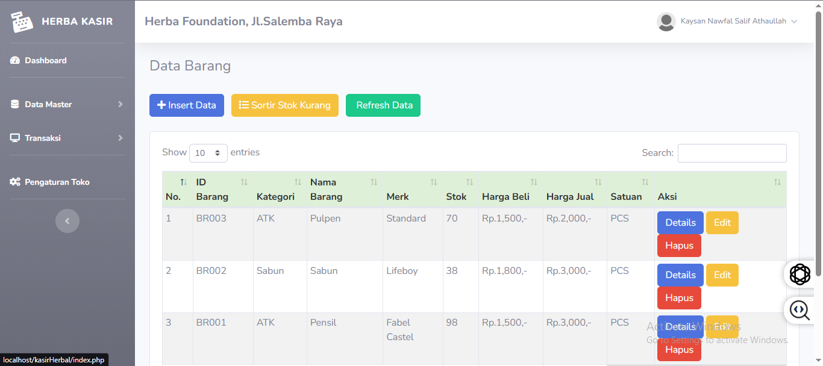Click the Herba Kasir cash register logo

pyautogui.click(x=22, y=22)
